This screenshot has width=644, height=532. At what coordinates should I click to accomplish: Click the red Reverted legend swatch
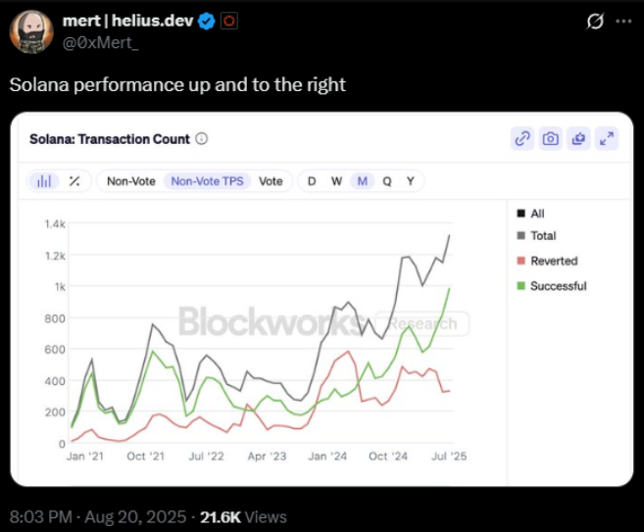click(x=521, y=261)
